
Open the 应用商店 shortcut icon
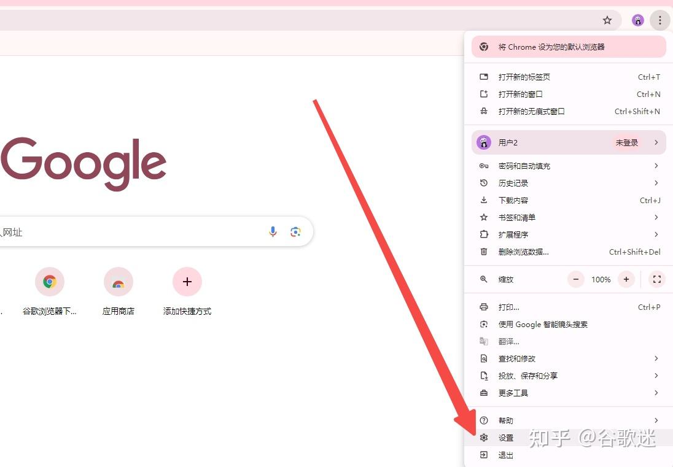coord(118,281)
